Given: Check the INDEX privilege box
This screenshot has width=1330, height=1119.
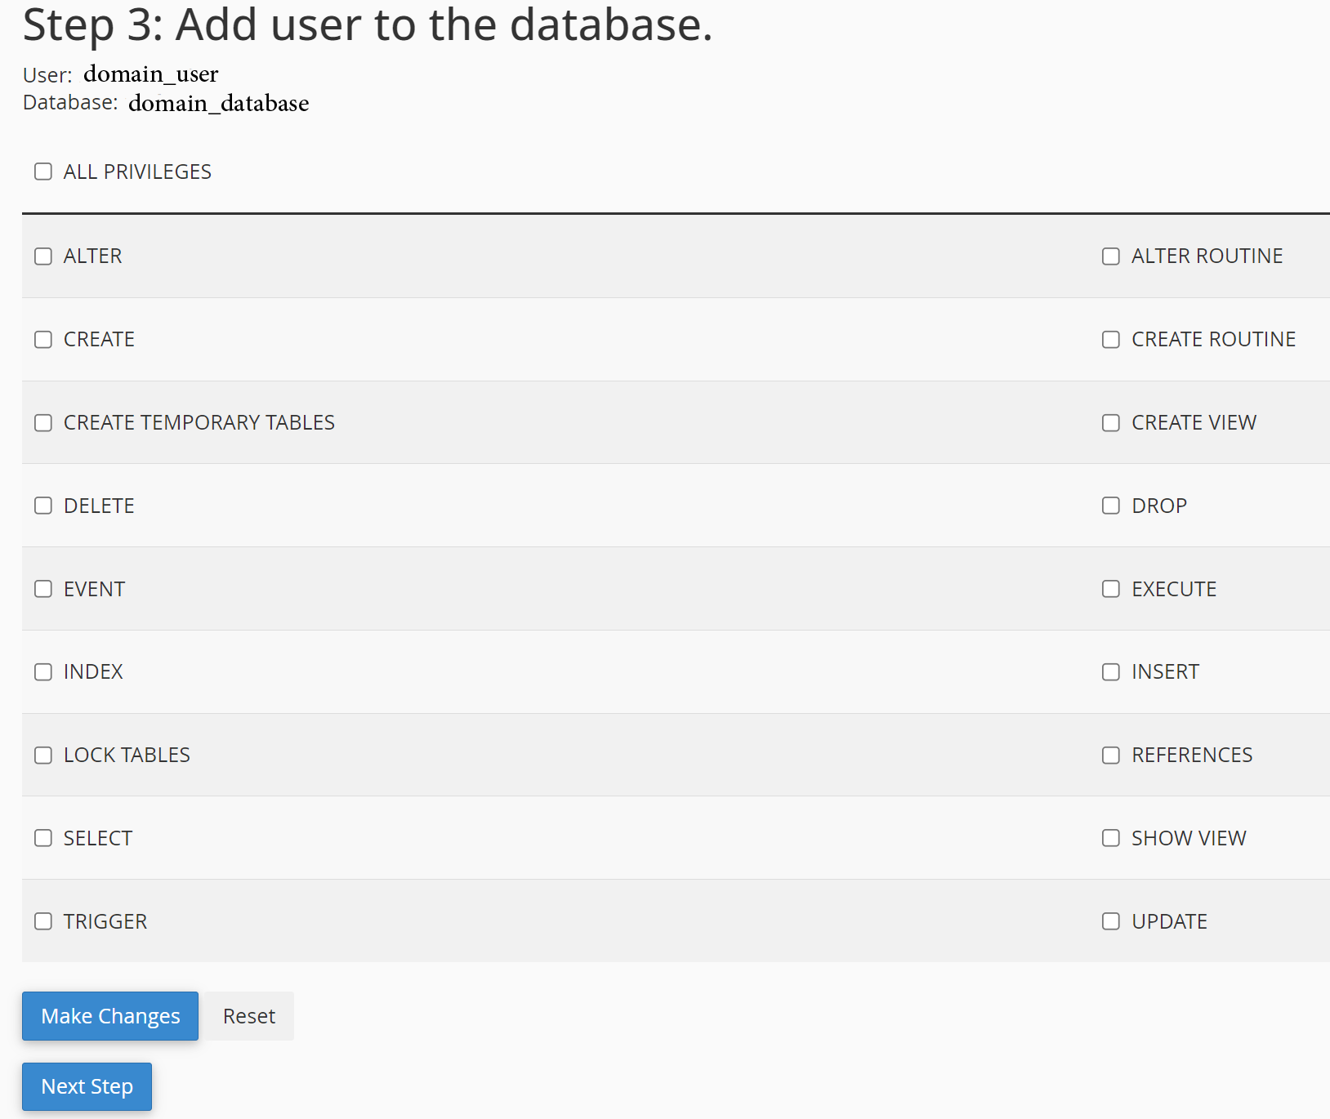Looking at the screenshot, I should [43, 672].
